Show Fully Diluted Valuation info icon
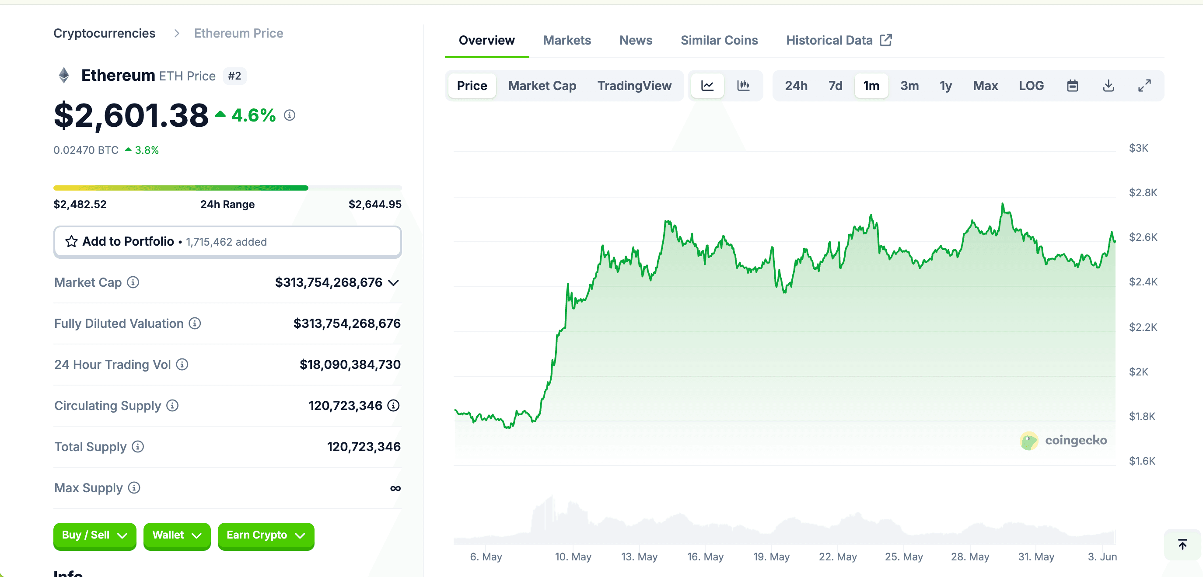1203x577 pixels. click(195, 323)
